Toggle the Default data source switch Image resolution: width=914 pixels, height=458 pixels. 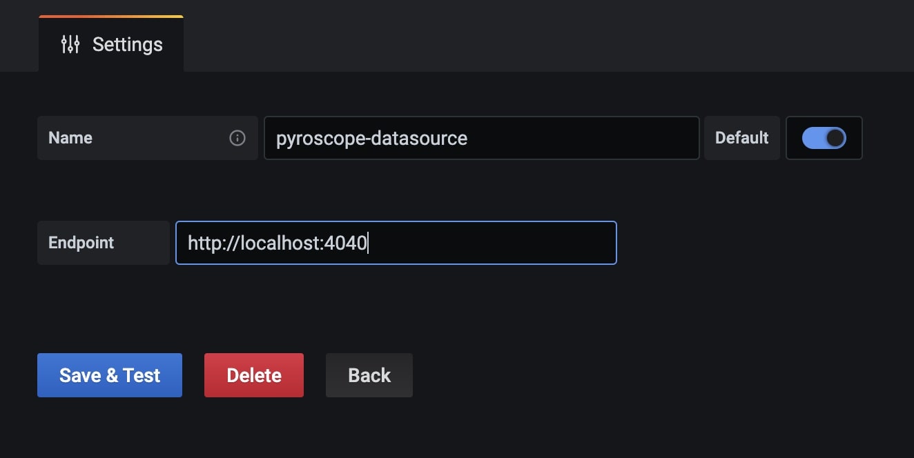pyautogui.click(x=824, y=138)
